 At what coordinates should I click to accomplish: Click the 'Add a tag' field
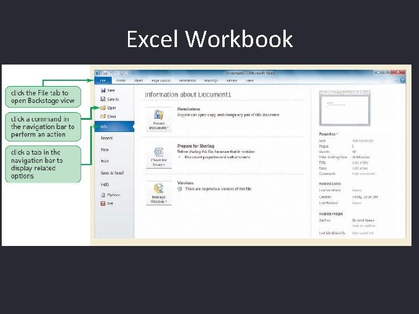coord(360,168)
